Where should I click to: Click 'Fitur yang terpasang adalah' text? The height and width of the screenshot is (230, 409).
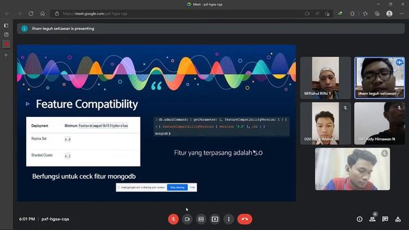pyautogui.click(x=213, y=153)
